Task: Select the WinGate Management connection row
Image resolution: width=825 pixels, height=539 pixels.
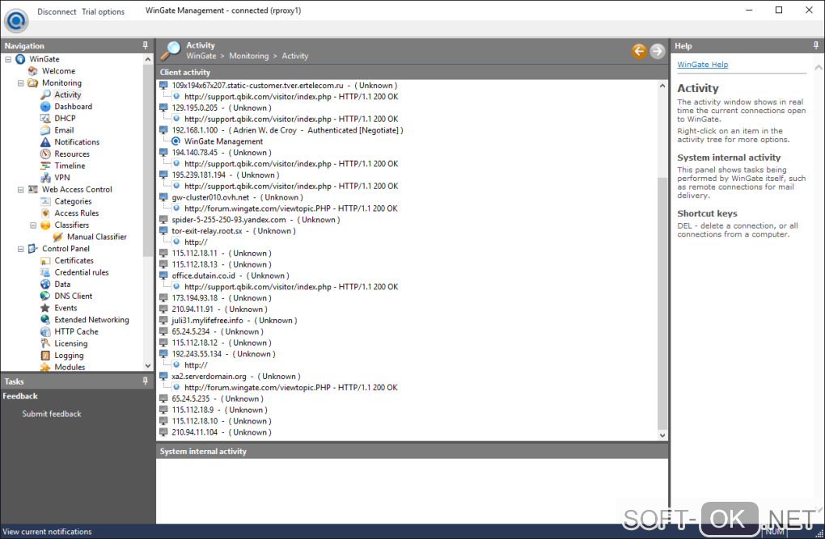Action: click(x=223, y=141)
